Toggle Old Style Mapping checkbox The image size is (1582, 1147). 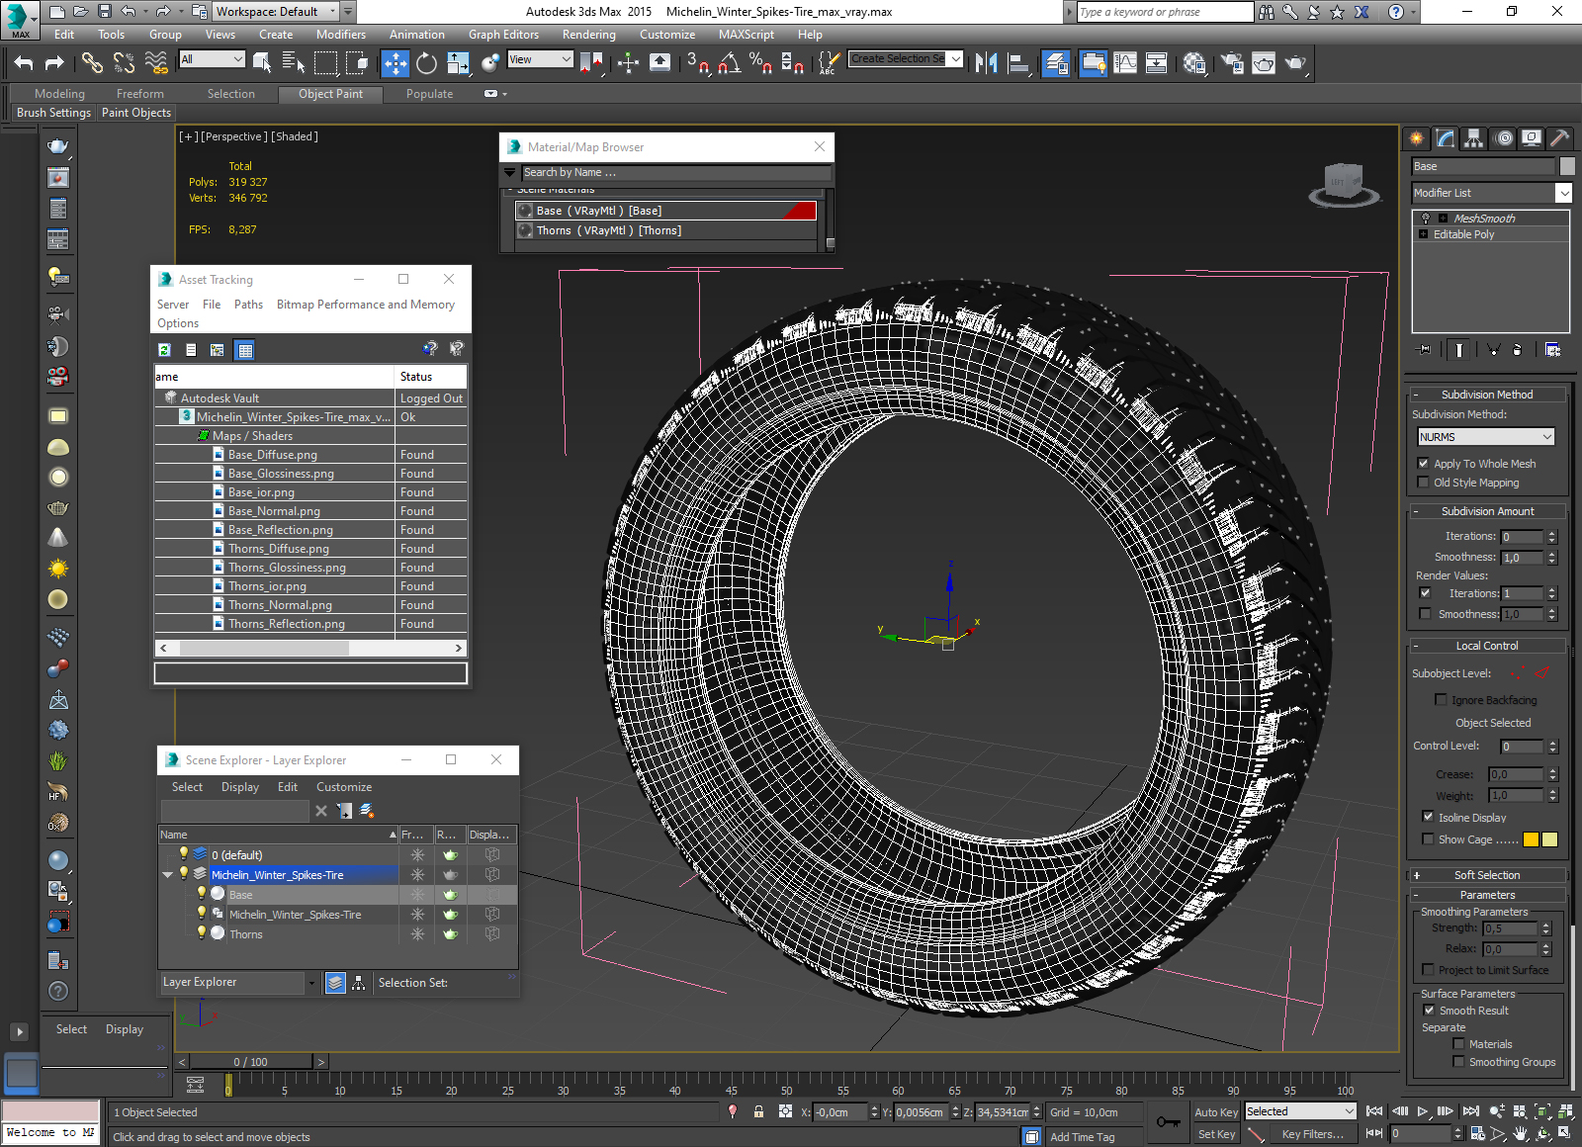click(1424, 483)
